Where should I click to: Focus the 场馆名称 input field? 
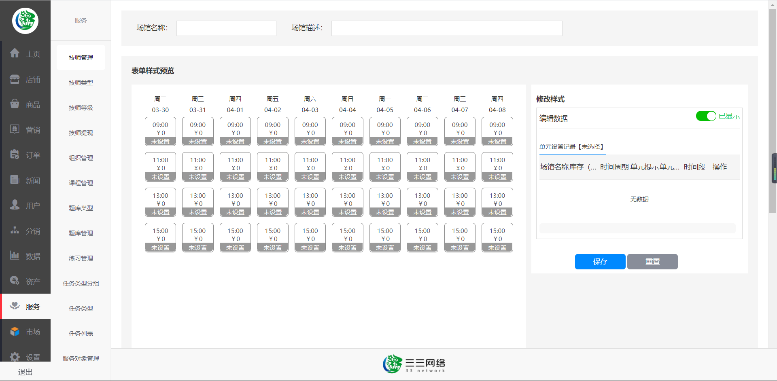click(x=226, y=28)
